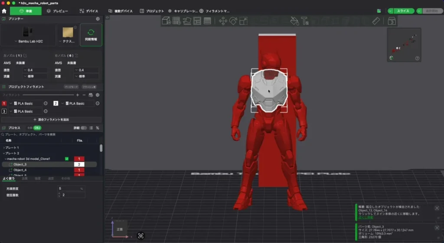Click the Slice (スライス) button
The image size is (444, 243).
404,11
